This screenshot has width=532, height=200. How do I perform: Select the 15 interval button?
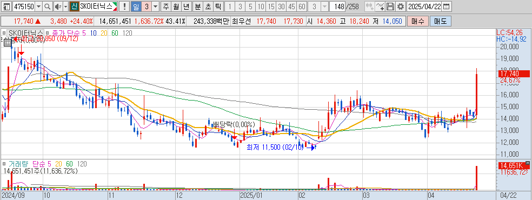pyautogui.click(x=271, y=6)
